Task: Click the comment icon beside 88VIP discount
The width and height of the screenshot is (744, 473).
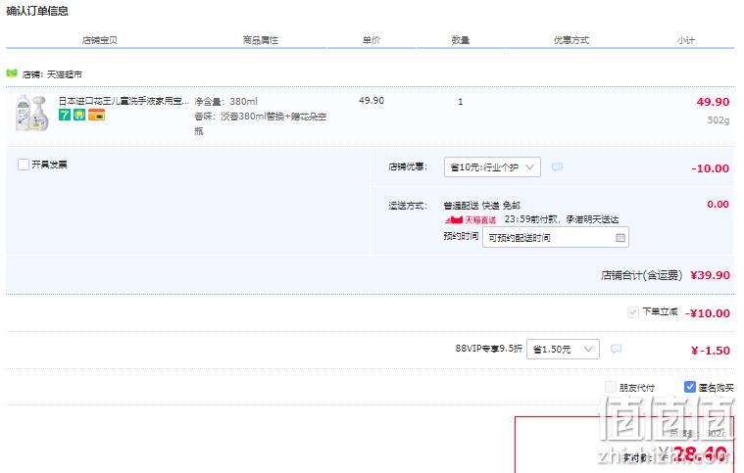Action: click(616, 349)
